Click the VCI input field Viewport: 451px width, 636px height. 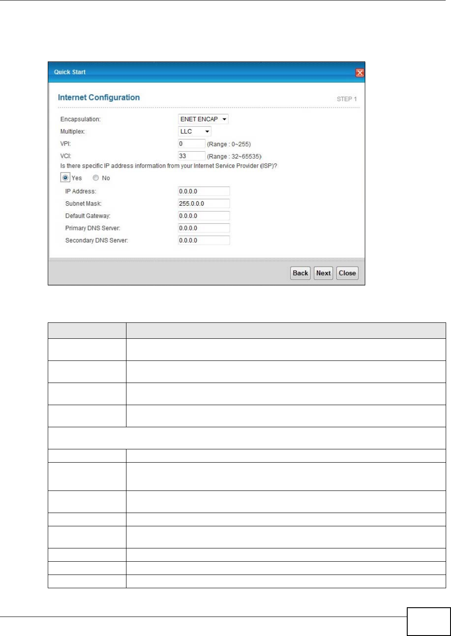[x=191, y=156]
